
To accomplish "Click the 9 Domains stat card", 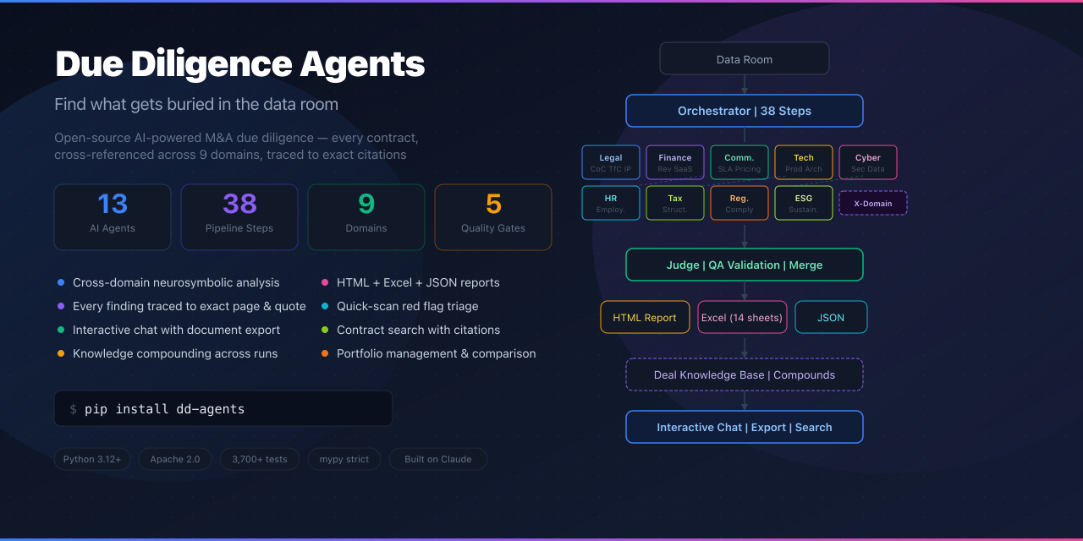I will pyautogui.click(x=366, y=217).
